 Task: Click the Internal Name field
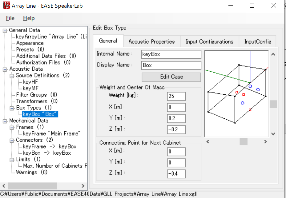coord(171,54)
